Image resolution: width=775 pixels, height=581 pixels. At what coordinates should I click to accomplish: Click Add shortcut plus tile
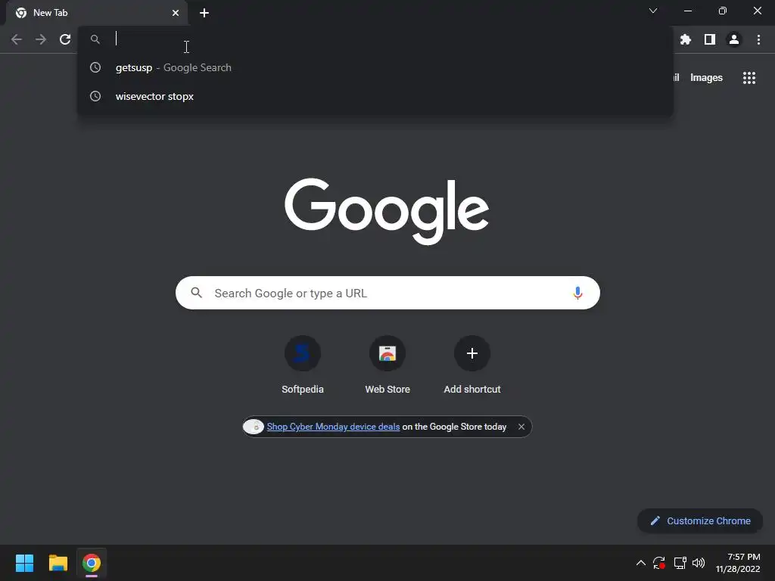(472, 365)
